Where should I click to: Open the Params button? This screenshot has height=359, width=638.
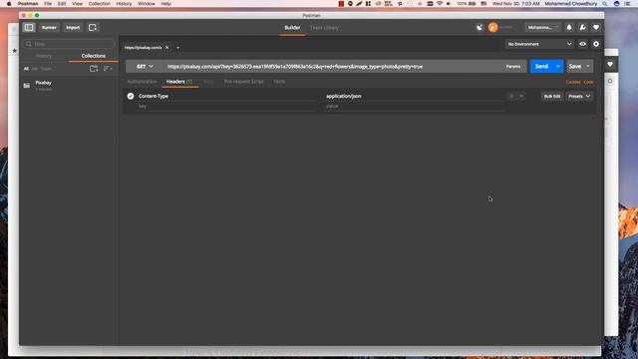point(513,67)
